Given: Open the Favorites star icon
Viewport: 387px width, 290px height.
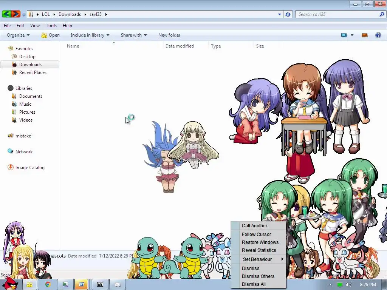Looking at the screenshot, I should (x=10, y=48).
